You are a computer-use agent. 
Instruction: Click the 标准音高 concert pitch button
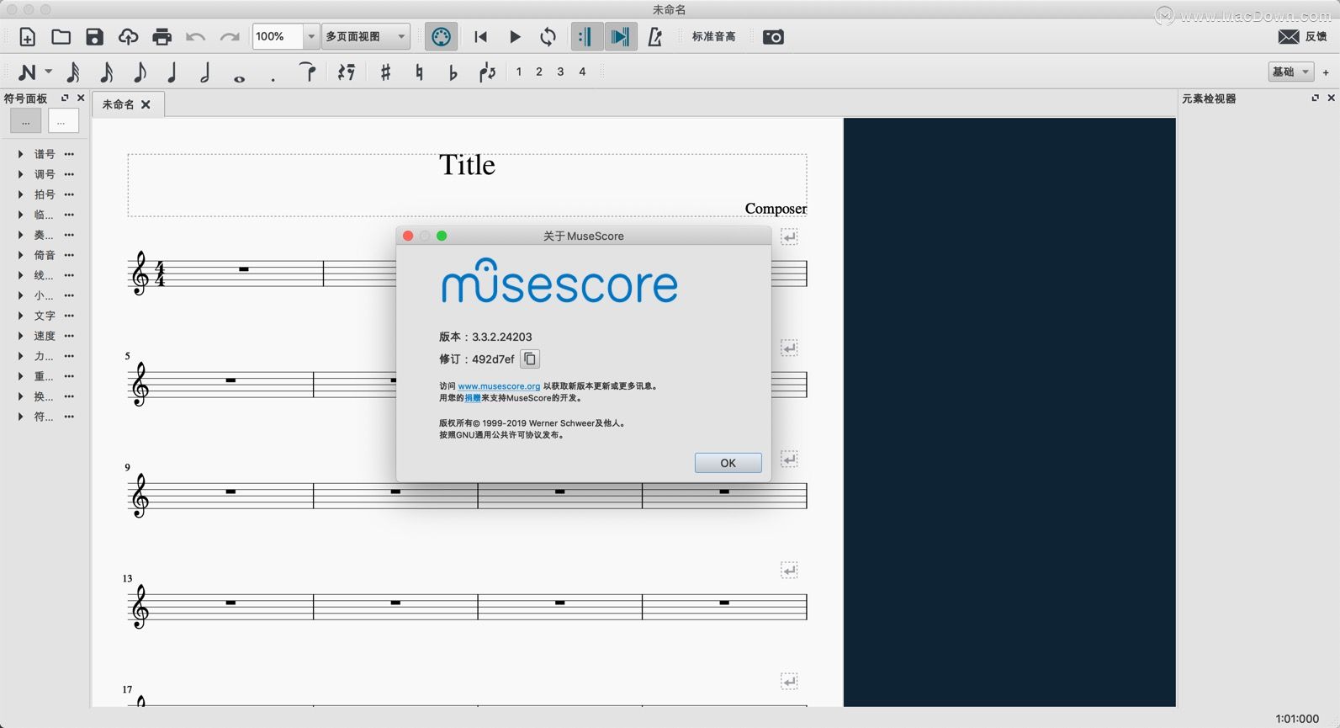[x=713, y=37]
